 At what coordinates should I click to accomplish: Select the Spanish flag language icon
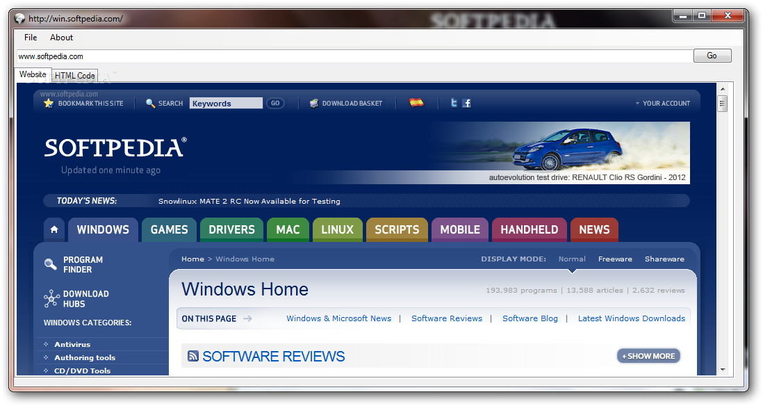416,103
